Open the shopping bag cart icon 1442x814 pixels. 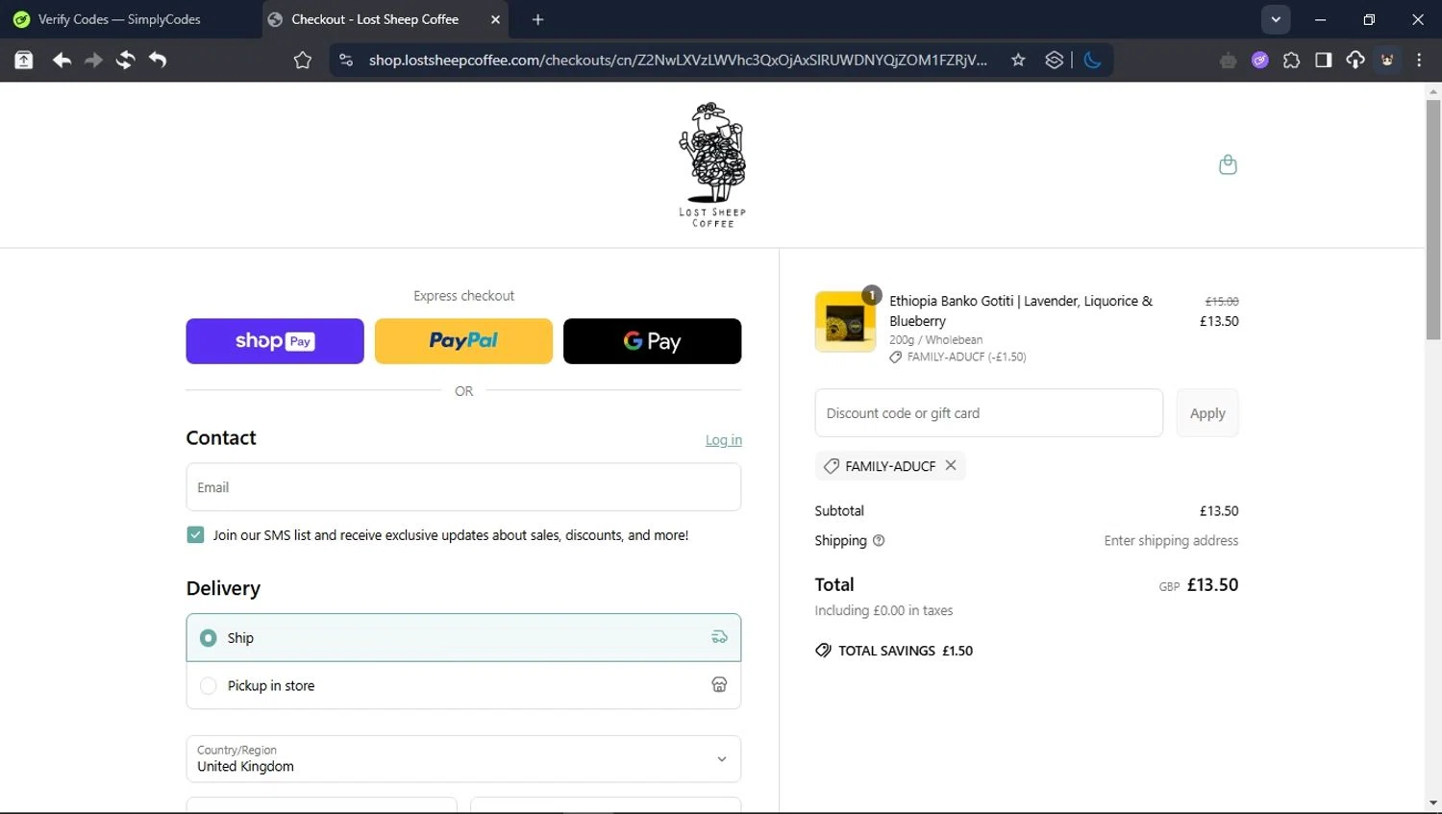click(1228, 164)
